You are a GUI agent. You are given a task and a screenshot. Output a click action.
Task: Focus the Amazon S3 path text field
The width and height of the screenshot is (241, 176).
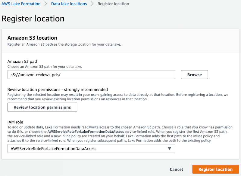click(91, 74)
